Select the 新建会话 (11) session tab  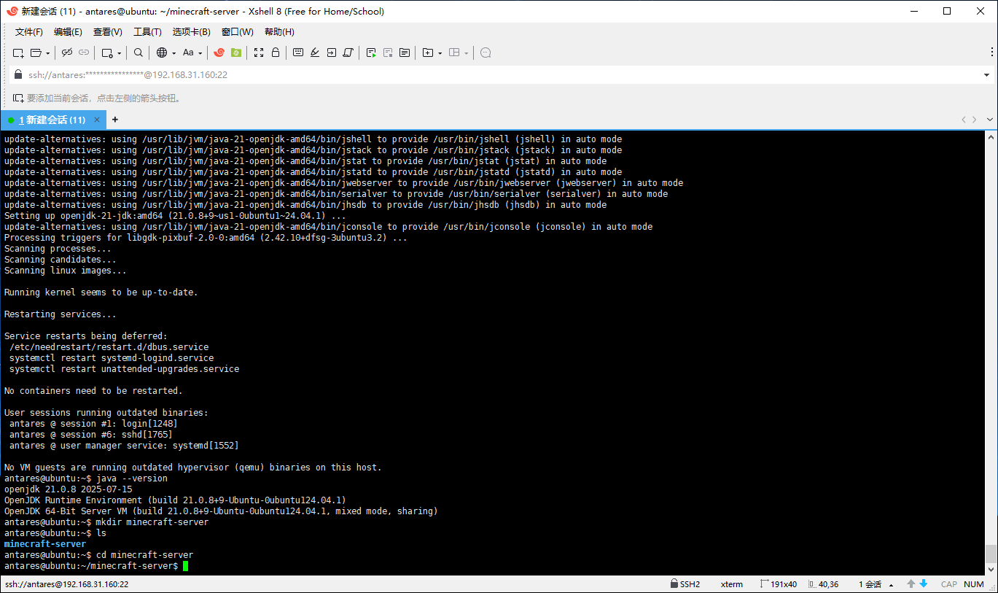(x=51, y=120)
